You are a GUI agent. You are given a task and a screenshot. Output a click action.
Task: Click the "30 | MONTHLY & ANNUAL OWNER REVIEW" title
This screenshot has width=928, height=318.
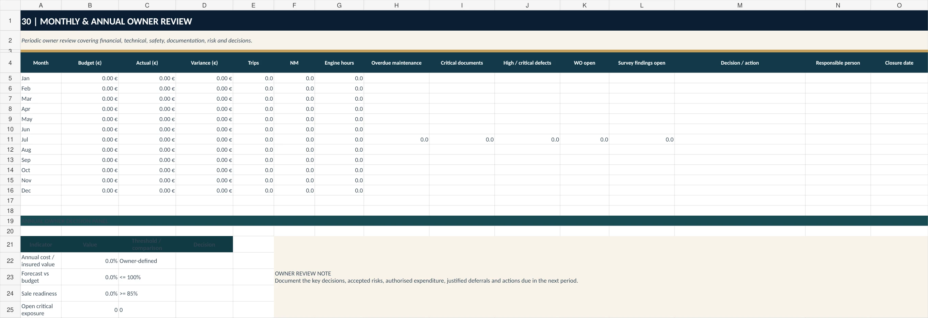coord(107,21)
